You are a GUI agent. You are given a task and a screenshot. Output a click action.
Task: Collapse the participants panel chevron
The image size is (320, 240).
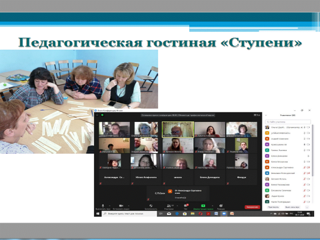pyautogui.click(x=266, y=115)
